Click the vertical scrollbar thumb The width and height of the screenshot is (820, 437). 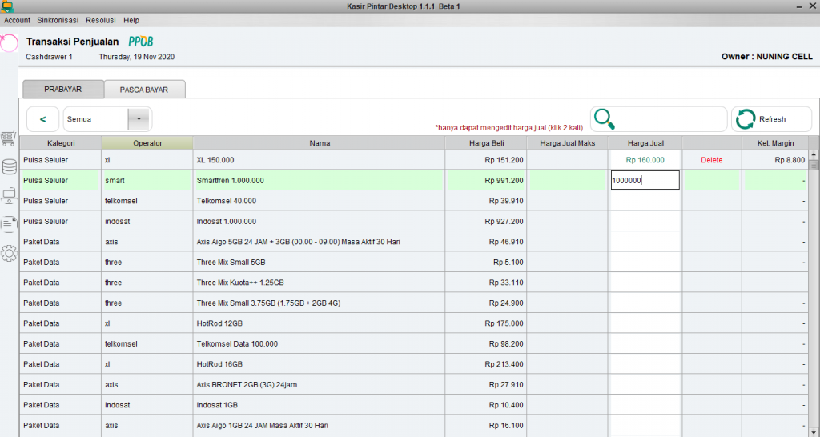(x=814, y=165)
